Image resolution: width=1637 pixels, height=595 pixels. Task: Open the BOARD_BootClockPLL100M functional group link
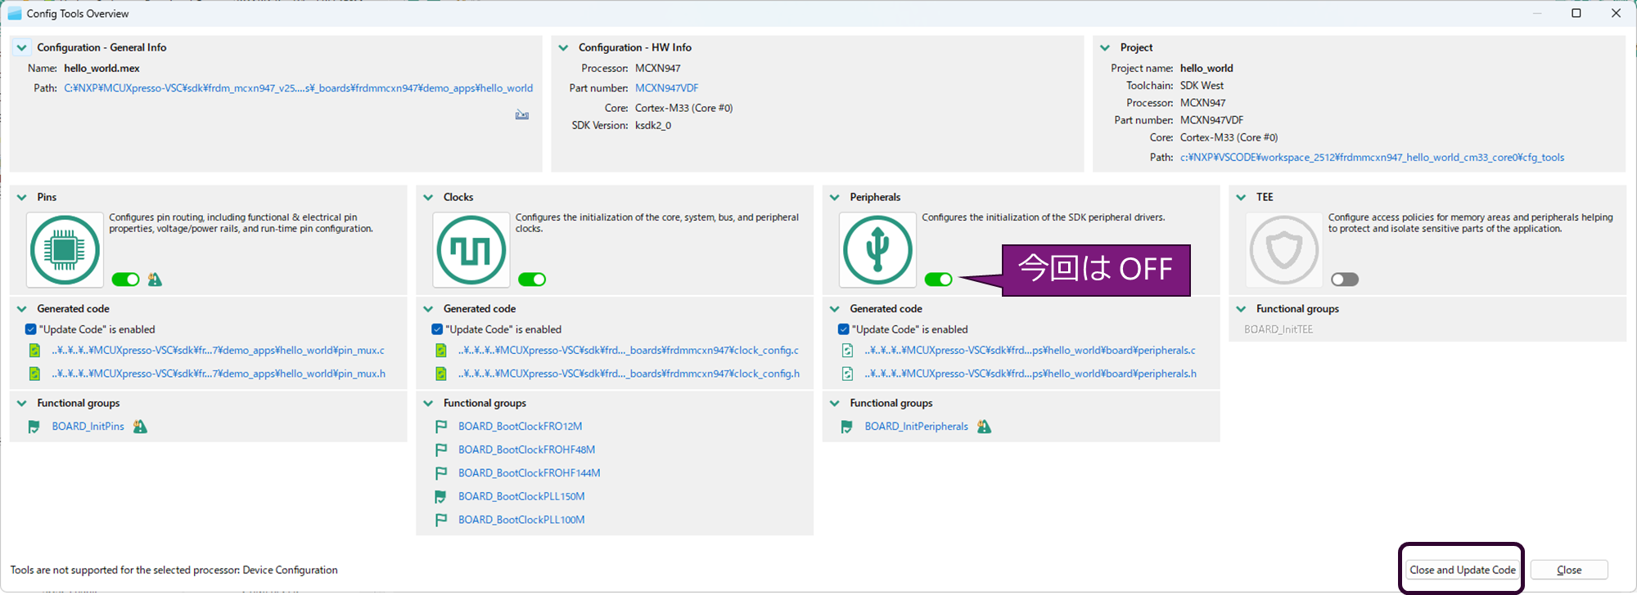pos(521,520)
